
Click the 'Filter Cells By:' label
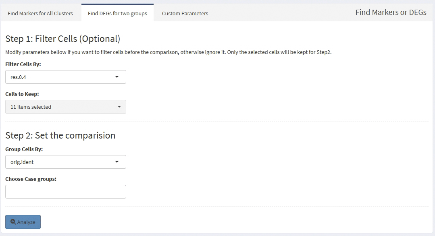click(x=23, y=64)
